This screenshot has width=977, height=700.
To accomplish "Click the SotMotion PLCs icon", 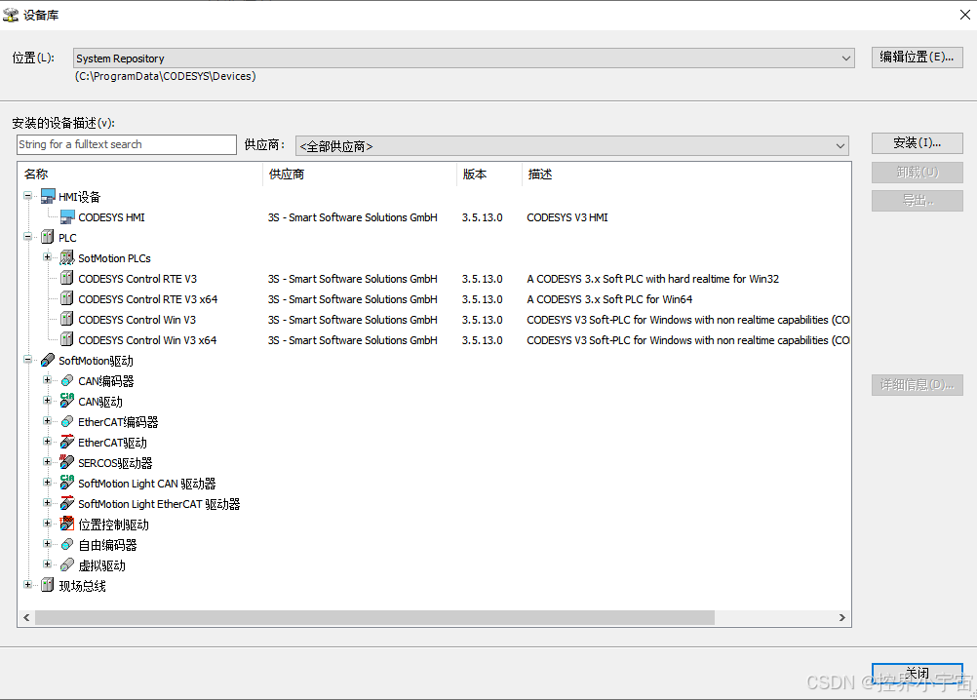I will (x=67, y=257).
